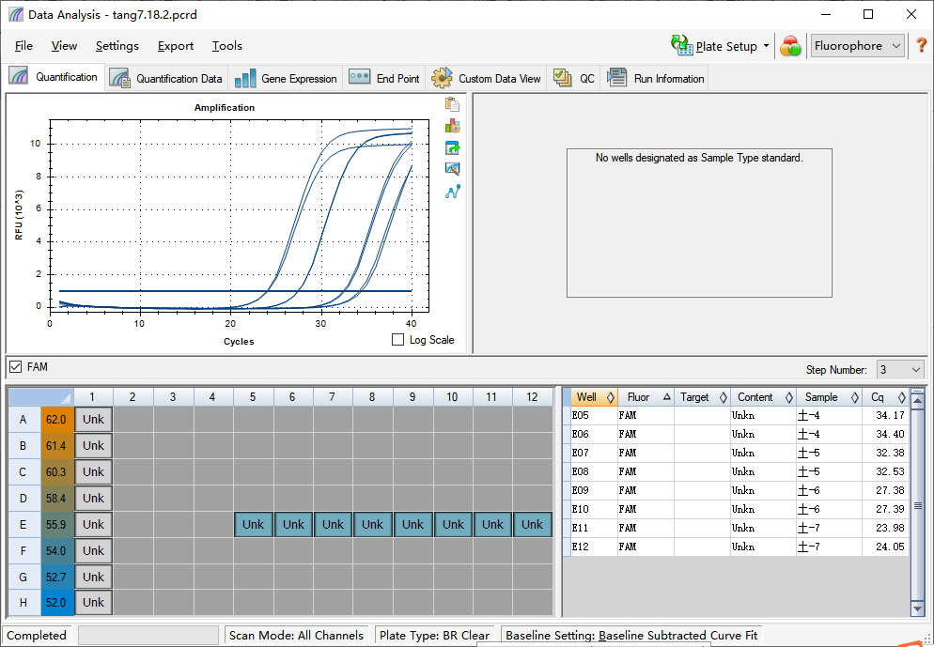This screenshot has width=934, height=647.
Task: Select the Unk well E12
Action: pos(532,524)
